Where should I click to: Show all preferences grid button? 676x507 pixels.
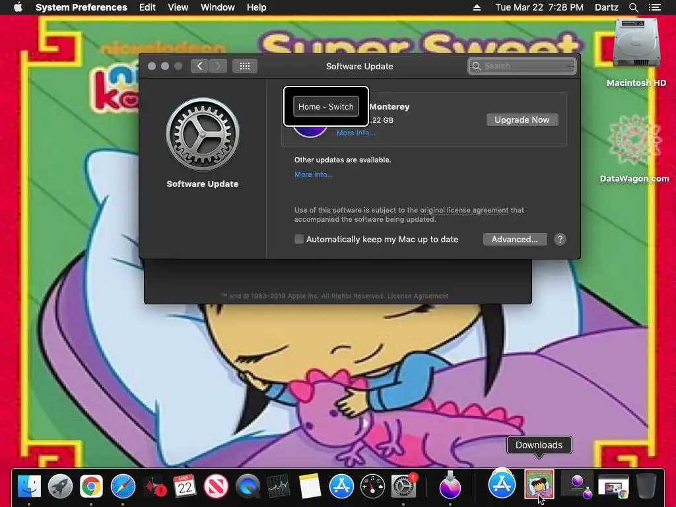coord(245,66)
